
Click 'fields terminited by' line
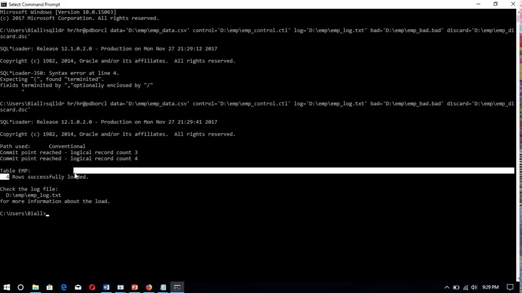[76, 85]
